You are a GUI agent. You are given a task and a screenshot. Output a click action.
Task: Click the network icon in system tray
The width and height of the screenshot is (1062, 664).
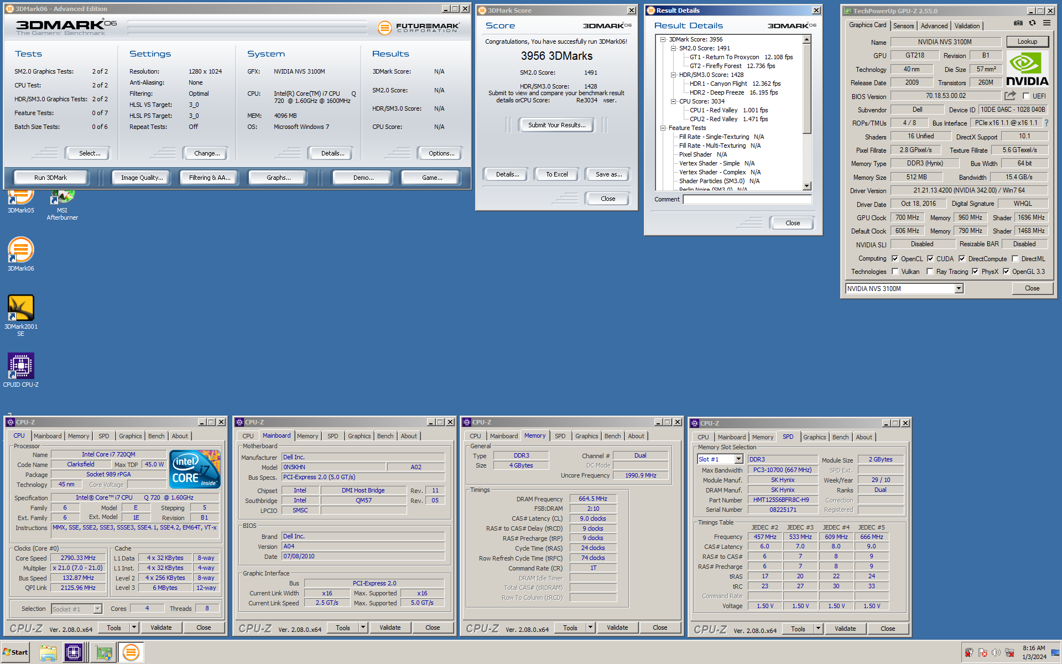(x=1009, y=653)
